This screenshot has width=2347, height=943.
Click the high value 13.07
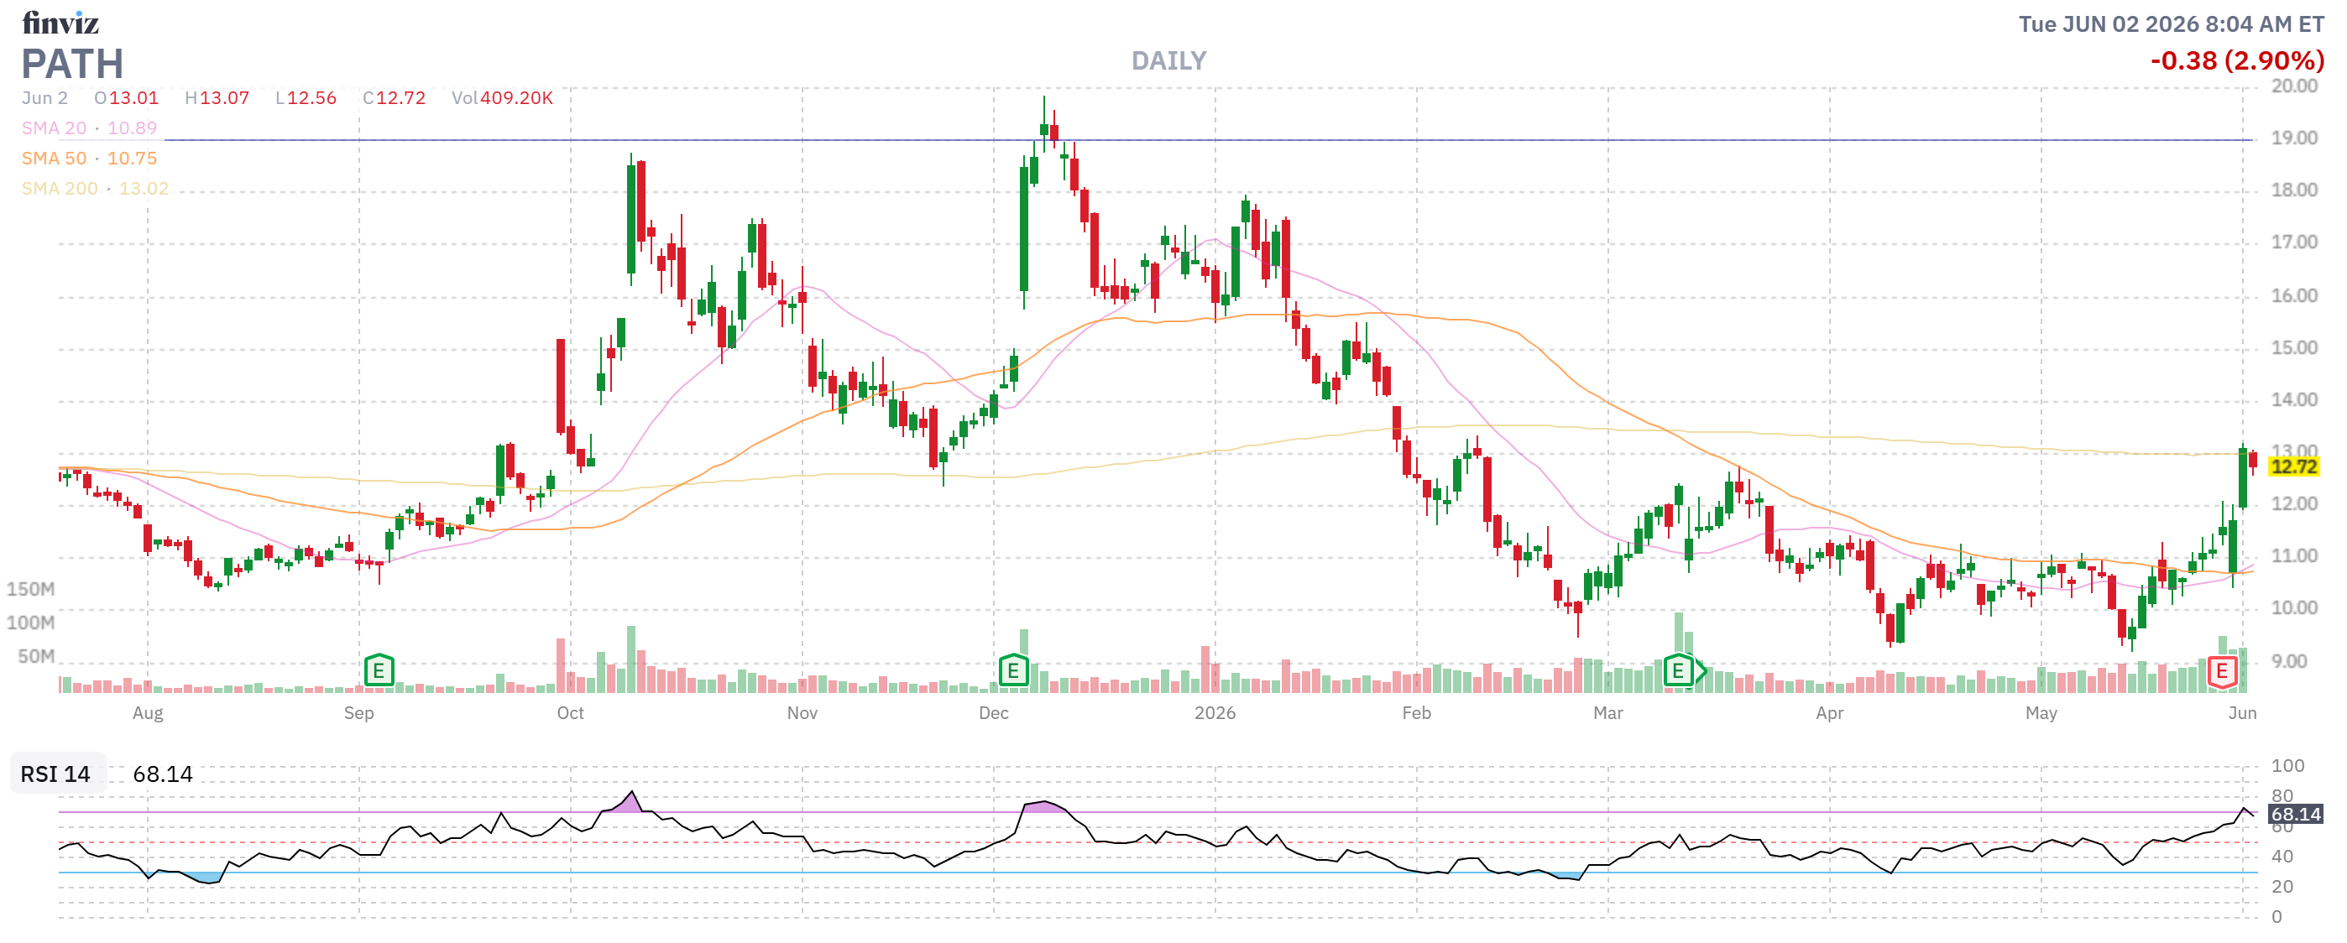click(x=224, y=98)
